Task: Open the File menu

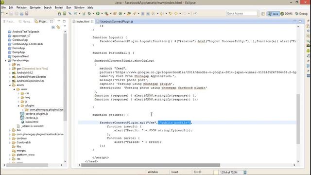Action: pos(3,8)
